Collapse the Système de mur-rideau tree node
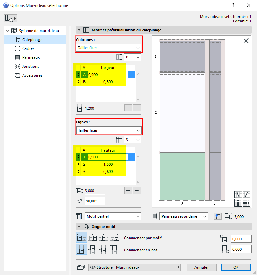Image resolution: width=257 pixels, height=275 pixels. tap(8, 31)
